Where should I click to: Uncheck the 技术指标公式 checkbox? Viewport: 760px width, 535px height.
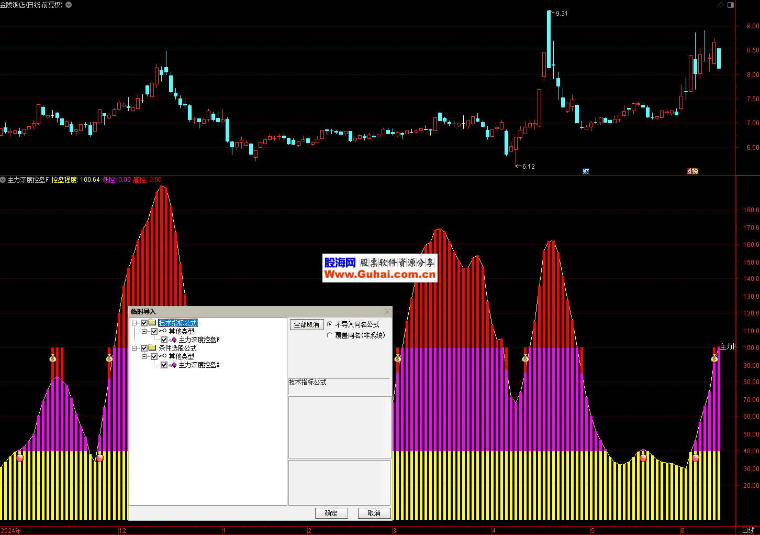[144, 323]
